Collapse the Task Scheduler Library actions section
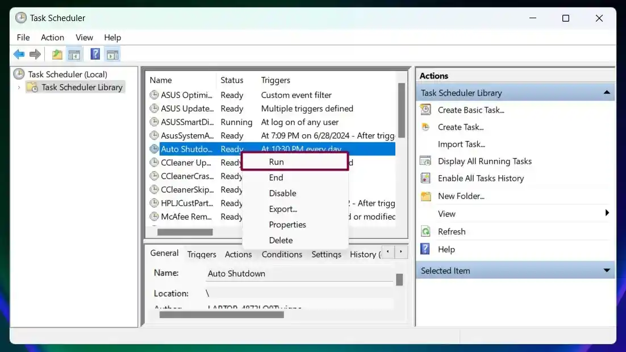 [x=607, y=92]
